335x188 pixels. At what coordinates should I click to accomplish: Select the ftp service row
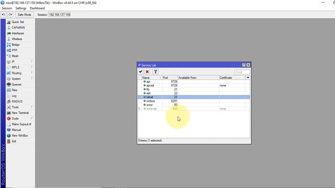[x=194, y=89]
